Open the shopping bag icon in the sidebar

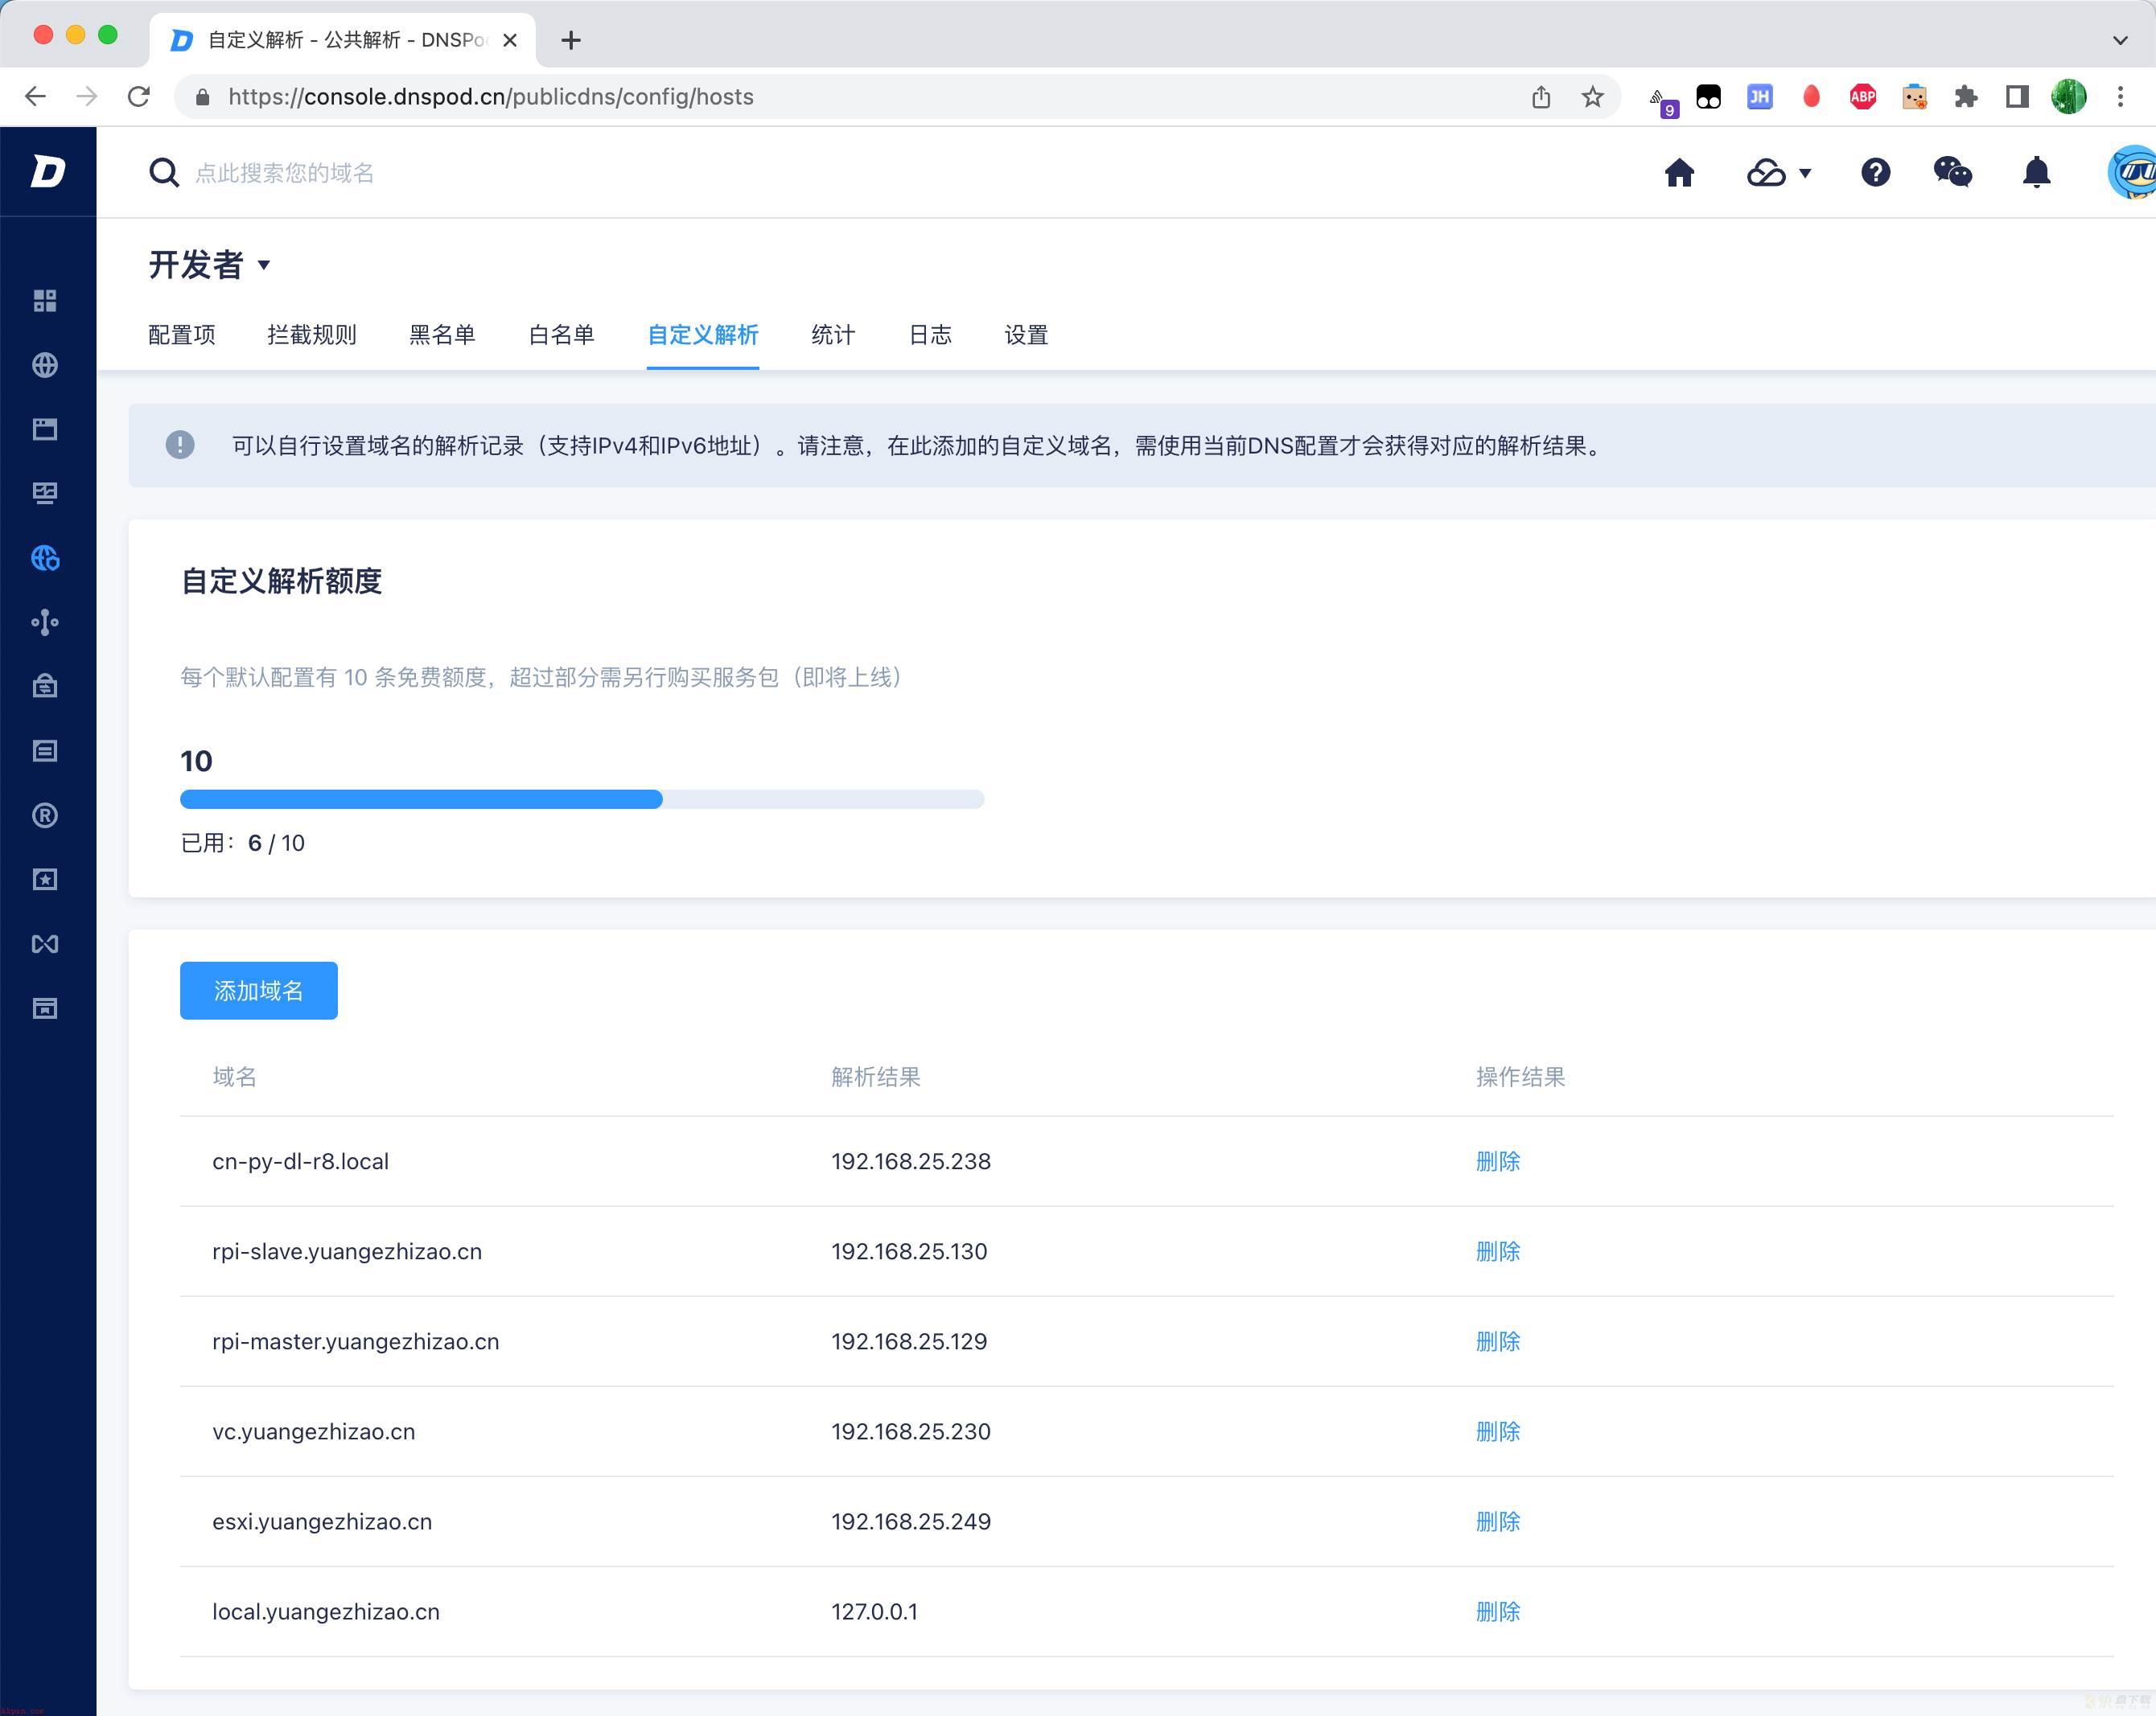(45, 686)
